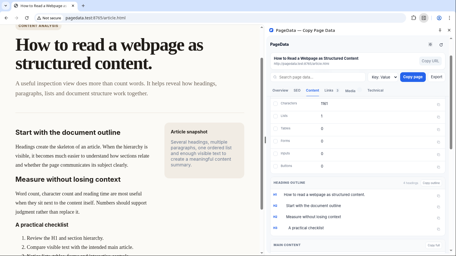Close the 'How to Read a Webpage' tab
Image resolution: width=456 pixels, height=256 pixels.
coord(73,6)
